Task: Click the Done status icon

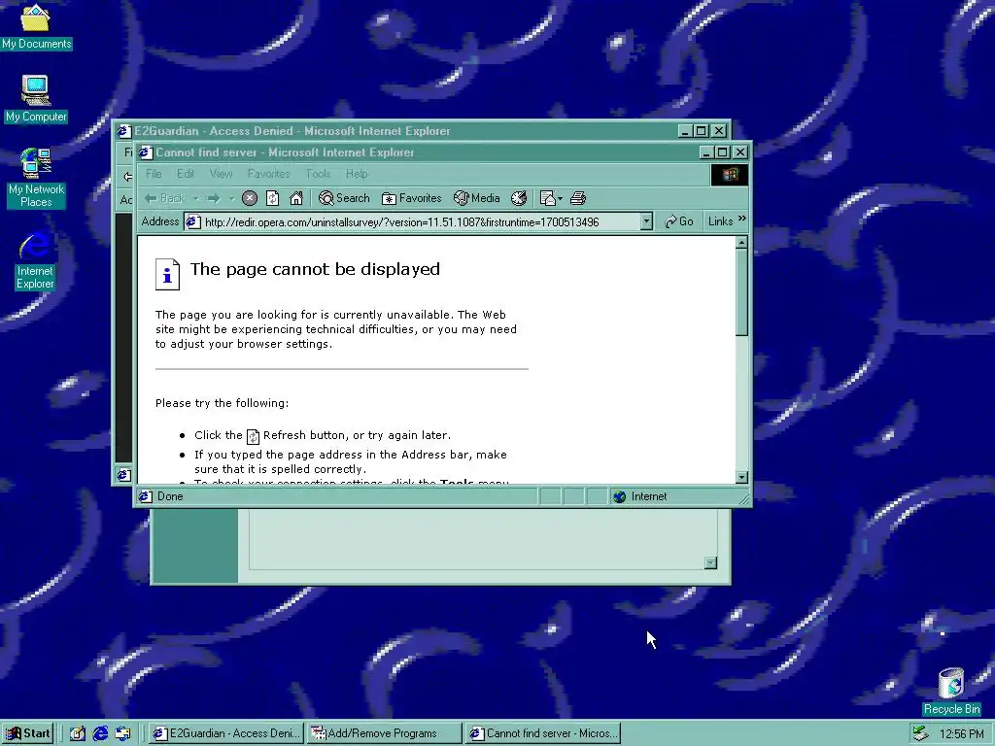Action: (x=146, y=496)
